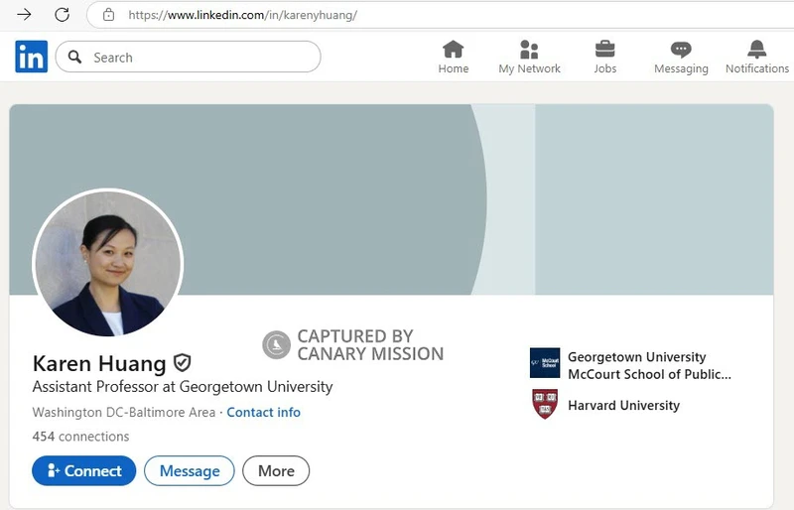
Task: Open the Harvard University link
Action: pyautogui.click(x=624, y=405)
